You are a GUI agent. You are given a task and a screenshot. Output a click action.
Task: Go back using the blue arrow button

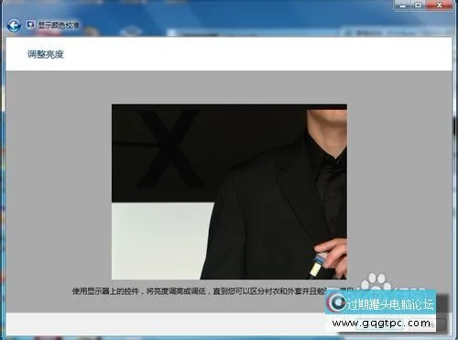pyautogui.click(x=14, y=26)
